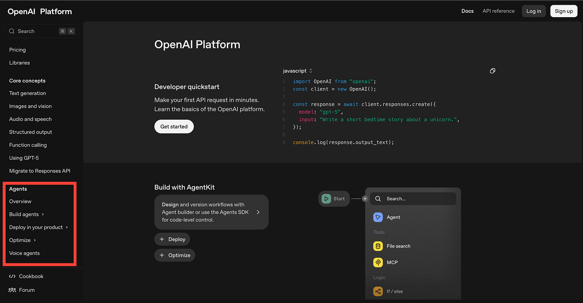Expand the Build agents section
Viewport: 583px width, 303px height.
point(27,214)
